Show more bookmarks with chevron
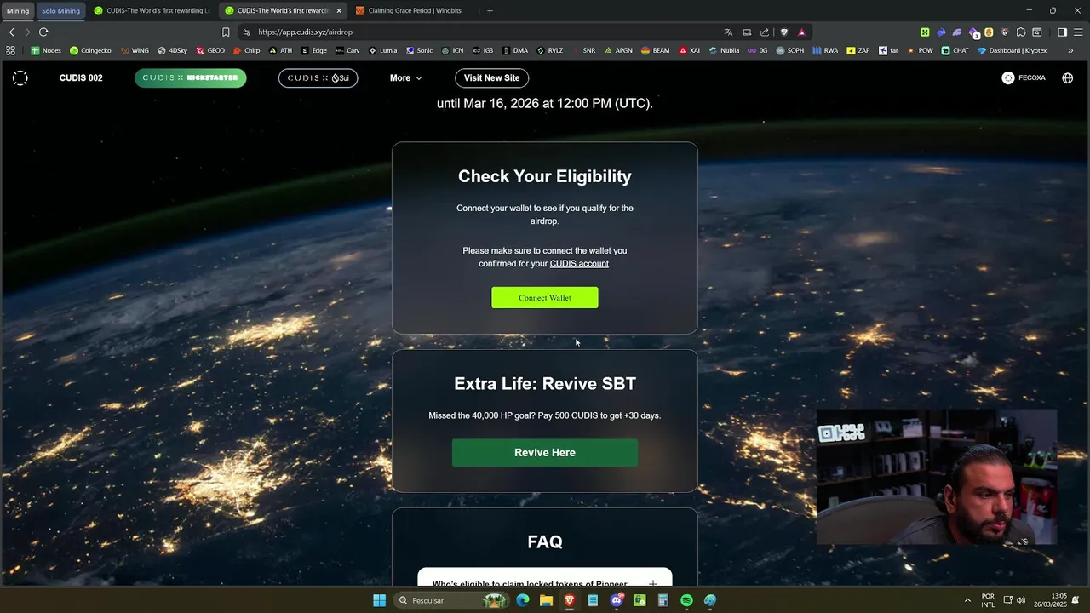1090x613 pixels. click(x=1070, y=50)
